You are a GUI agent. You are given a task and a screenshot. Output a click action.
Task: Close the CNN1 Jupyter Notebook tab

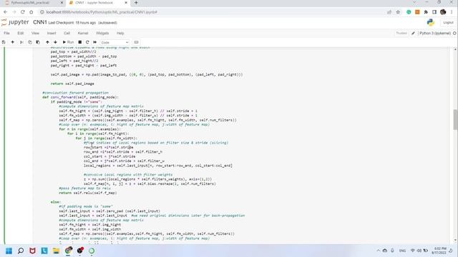coord(126,3)
